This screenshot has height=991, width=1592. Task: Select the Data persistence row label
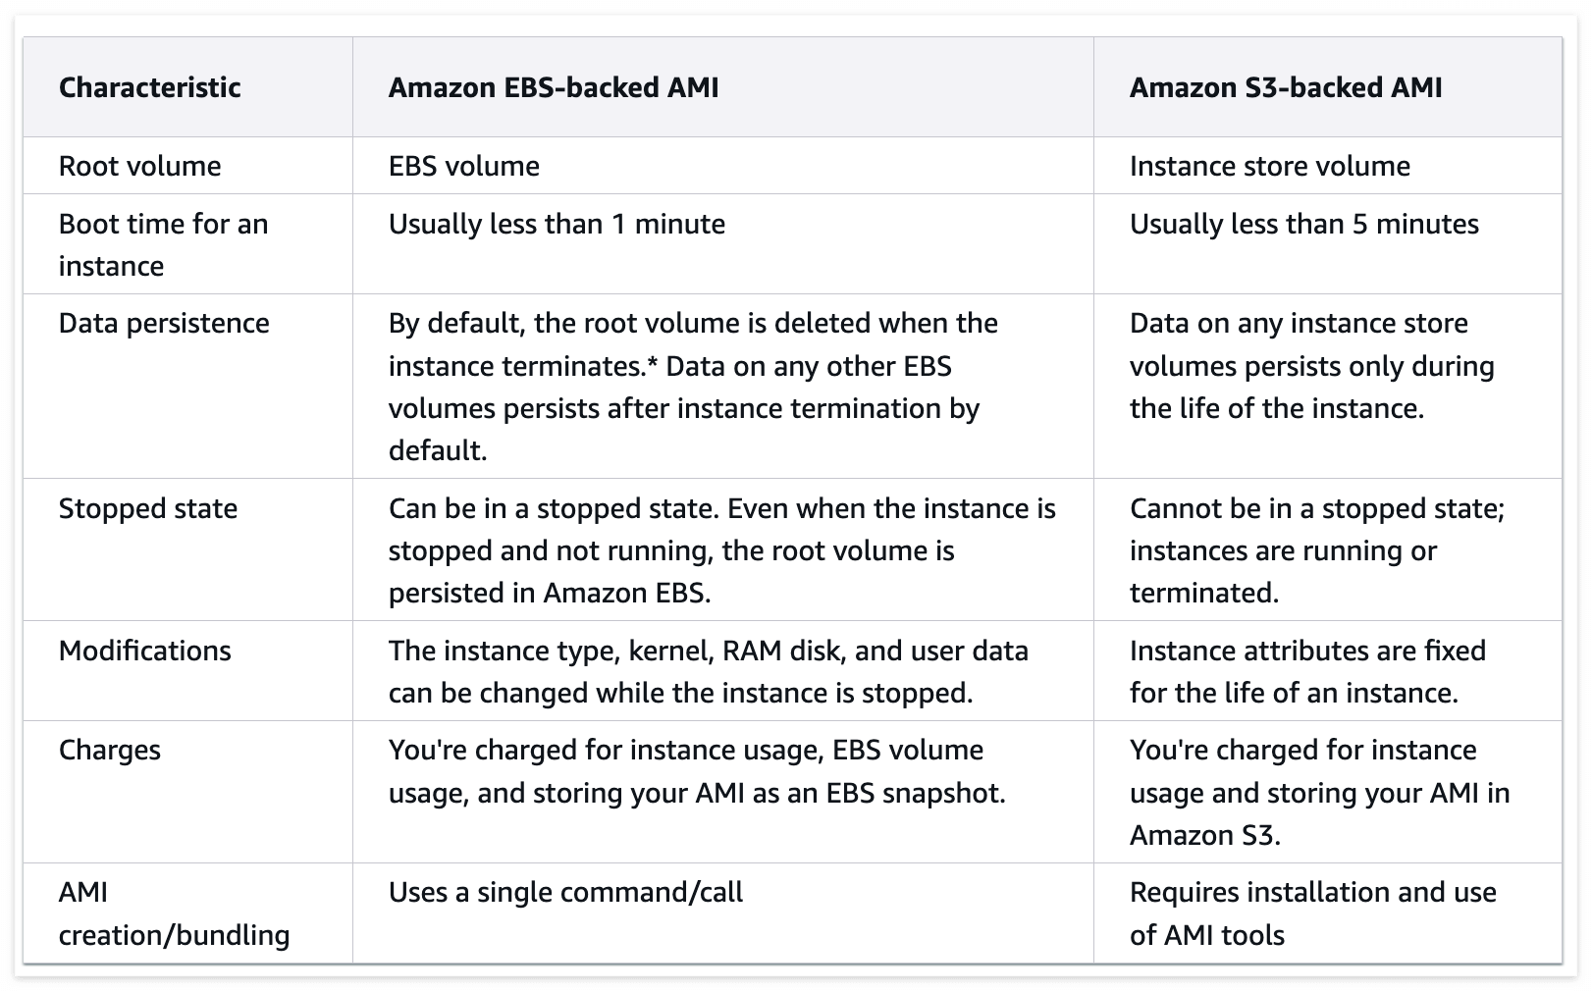pos(164,324)
